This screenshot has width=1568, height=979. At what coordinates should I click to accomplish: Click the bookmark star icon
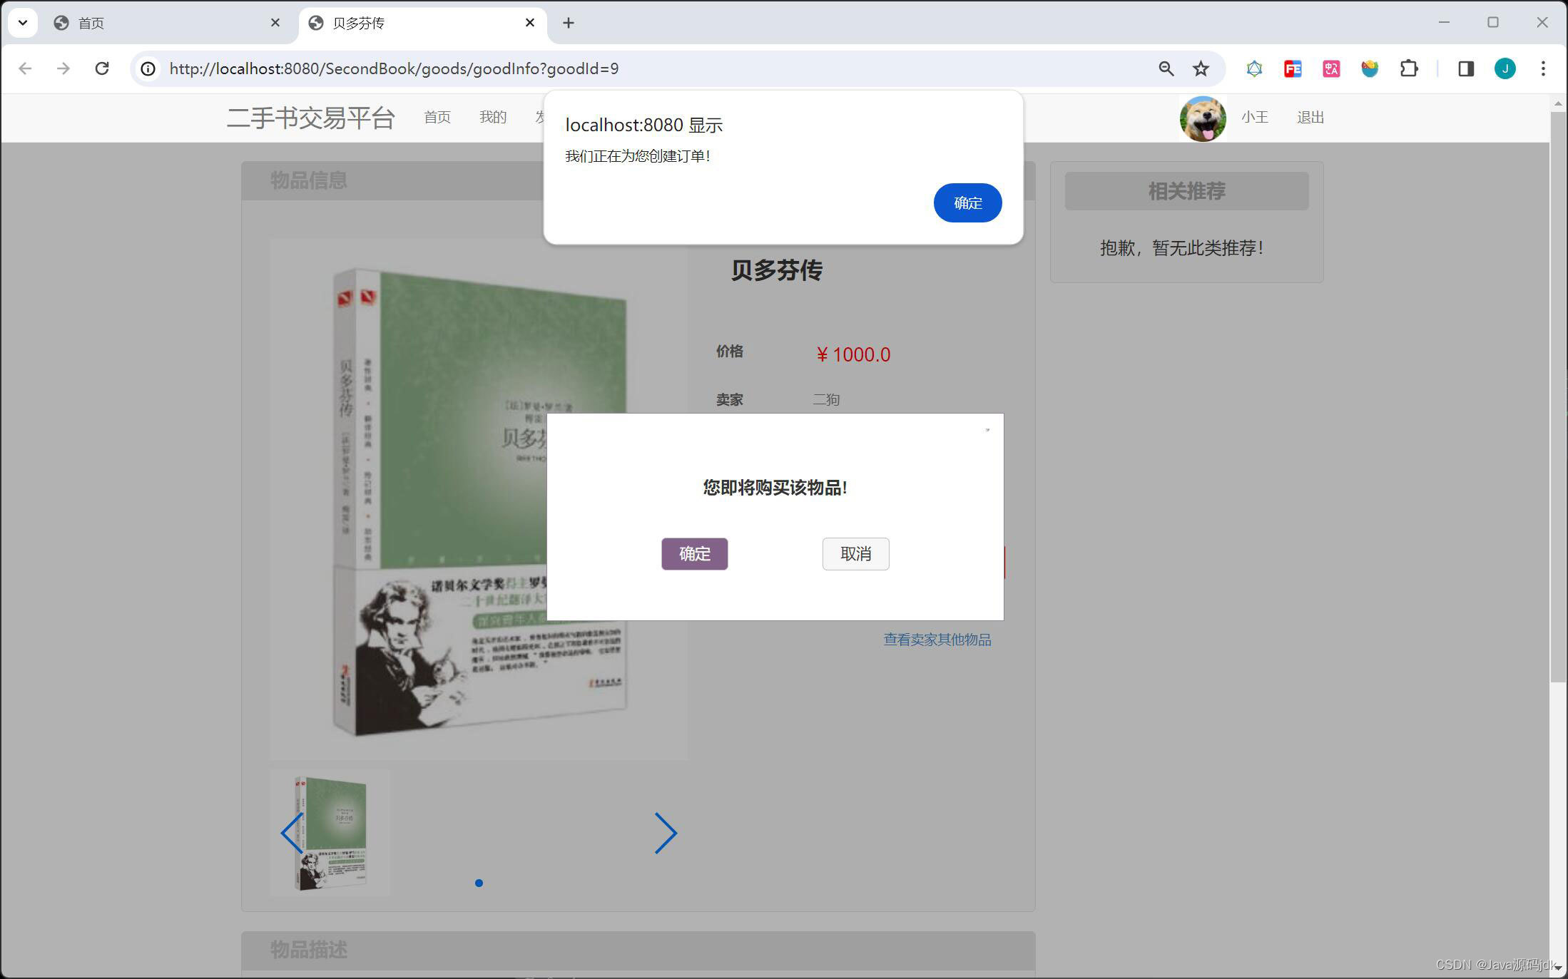(x=1201, y=68)
